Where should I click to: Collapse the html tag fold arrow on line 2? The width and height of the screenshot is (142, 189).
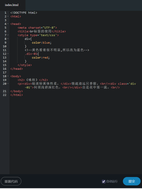coord(8,16)
